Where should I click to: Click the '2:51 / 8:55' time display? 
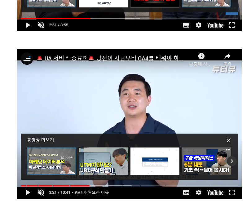pos(59,25)
